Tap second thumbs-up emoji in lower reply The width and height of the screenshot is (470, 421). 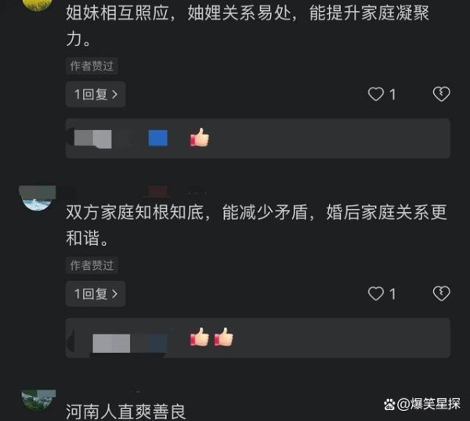pos(223,337)
